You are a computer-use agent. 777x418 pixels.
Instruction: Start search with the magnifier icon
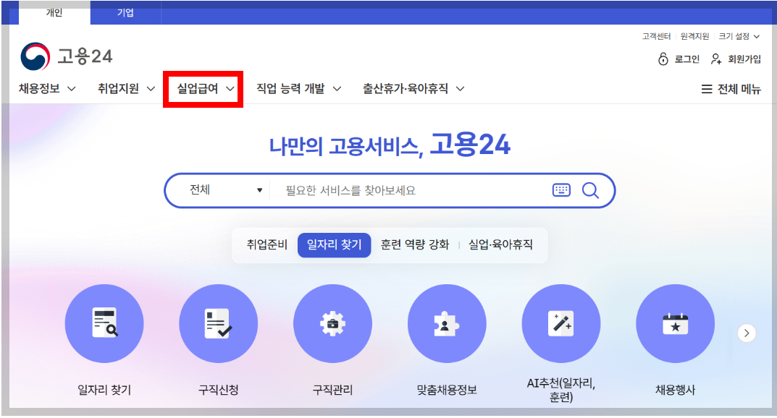[590, 189]
